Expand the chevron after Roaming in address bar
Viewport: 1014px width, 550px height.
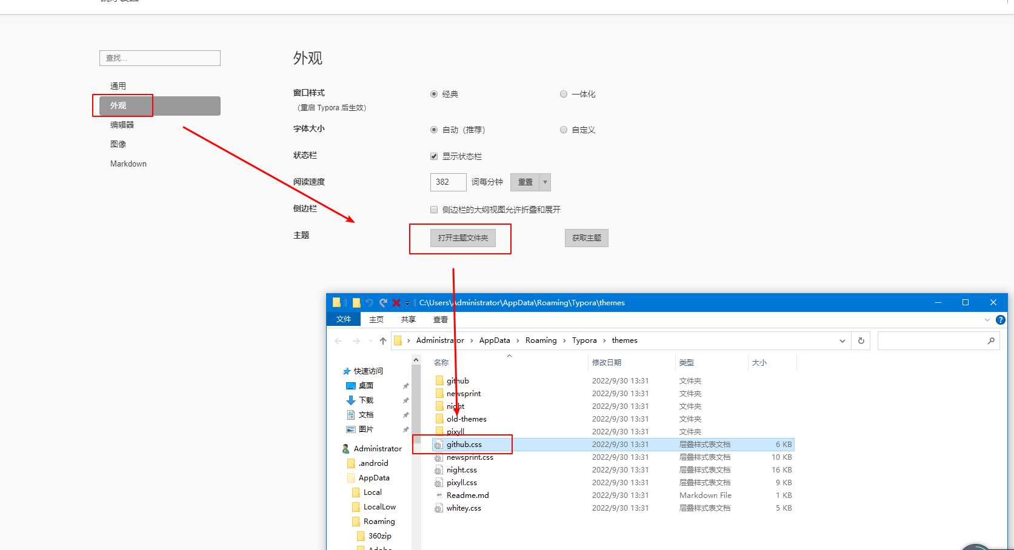[x=565, y=341]
